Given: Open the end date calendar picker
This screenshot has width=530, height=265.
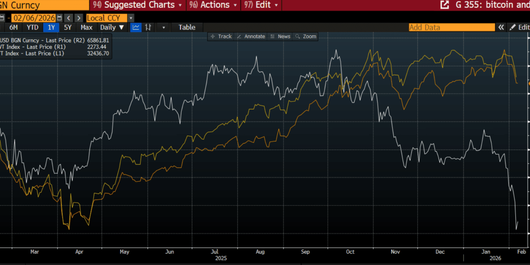Looking at the screenshot, I should (60, 18).
